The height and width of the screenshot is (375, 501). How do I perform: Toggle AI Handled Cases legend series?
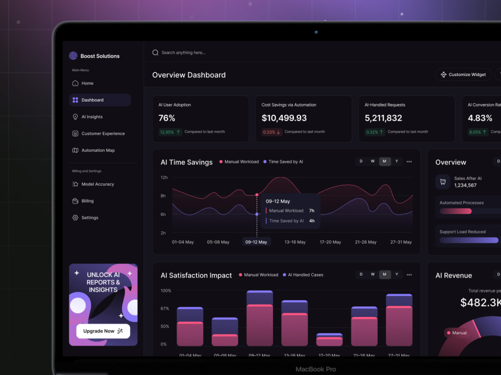coord(303,275)
